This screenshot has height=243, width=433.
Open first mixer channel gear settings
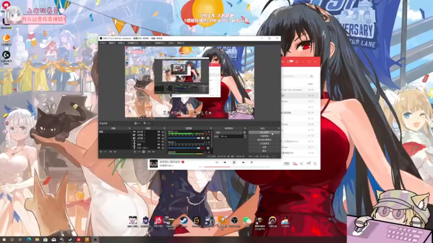point(208,138)
